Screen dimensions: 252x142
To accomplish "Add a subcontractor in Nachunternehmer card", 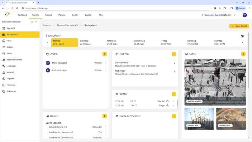I will 174,116.
